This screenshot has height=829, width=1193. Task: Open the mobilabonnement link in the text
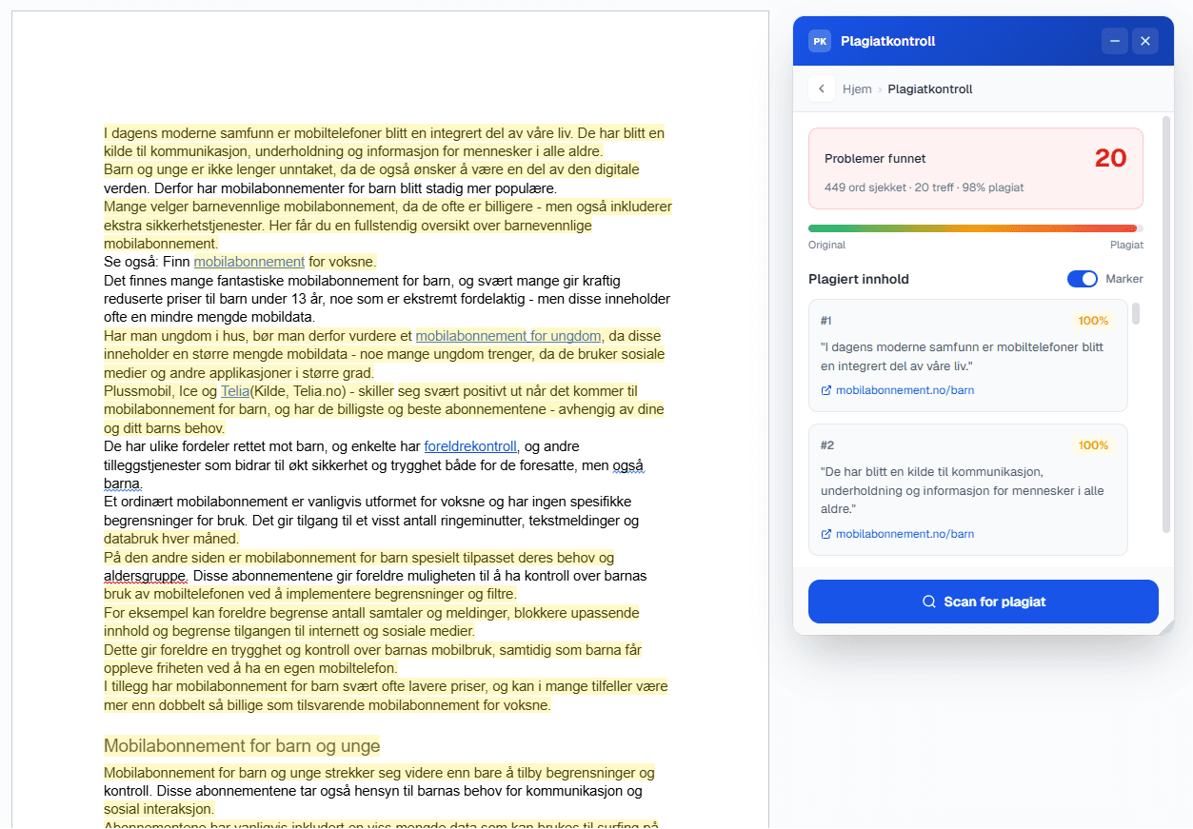coord(249,261)
